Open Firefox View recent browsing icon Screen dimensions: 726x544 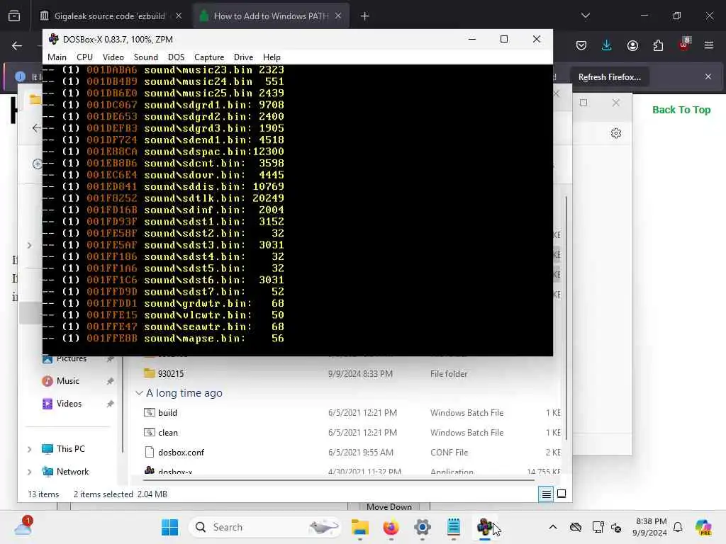(14, 16)
